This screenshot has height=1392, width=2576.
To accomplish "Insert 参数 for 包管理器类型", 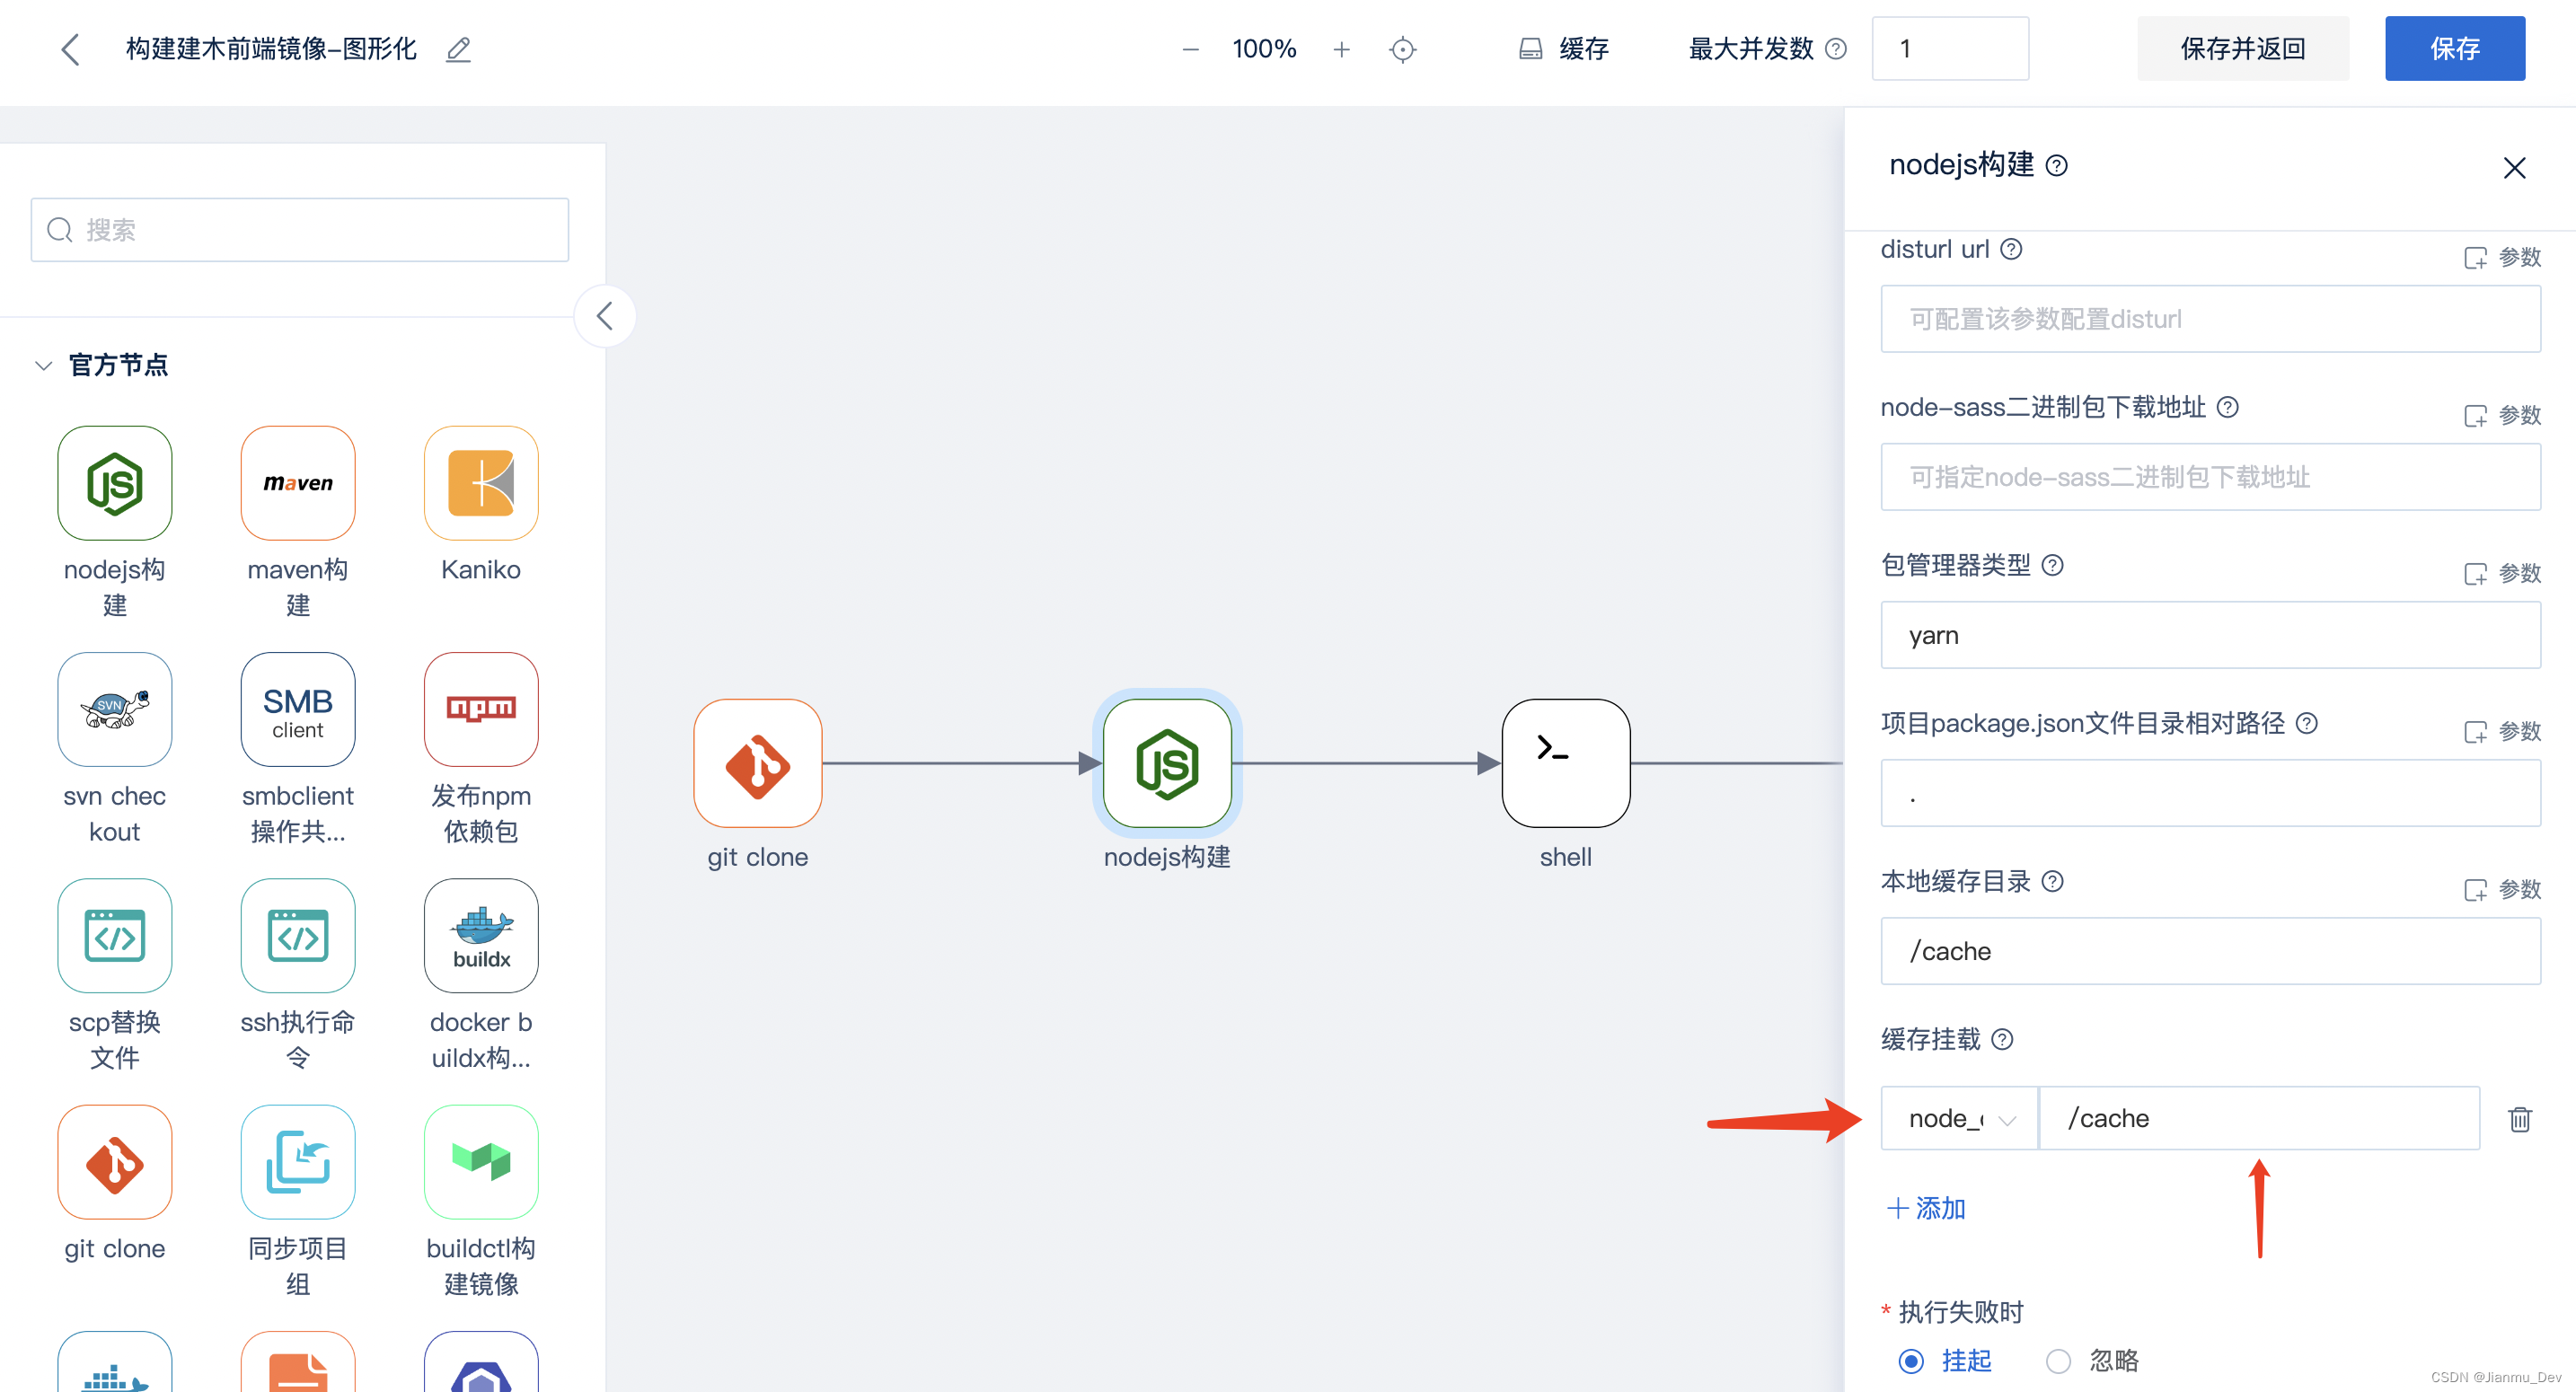I will click(x=2503, y=573).
